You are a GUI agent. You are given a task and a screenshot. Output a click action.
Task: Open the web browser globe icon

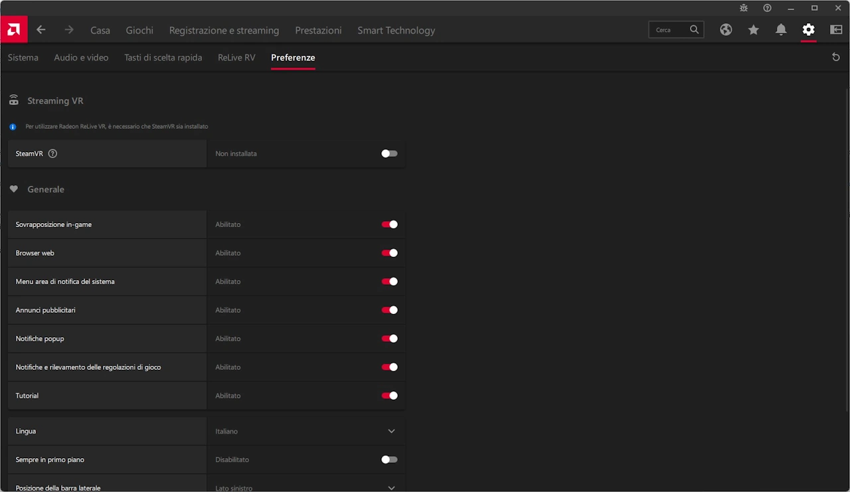point(726,30)
